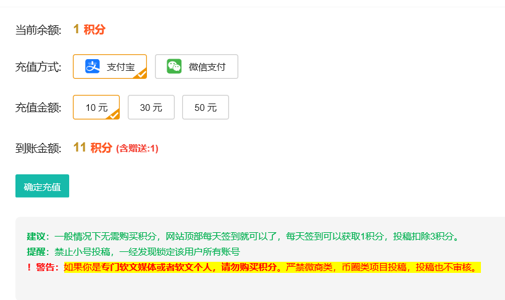The height and width of the screenshot is (300, 505).
Task: Click the yellow-highlighted 警告 warning text
Action: (272, 267)
